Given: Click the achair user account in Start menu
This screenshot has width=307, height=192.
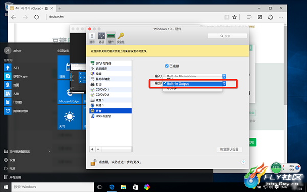Looking at the screenshot, I should (13, 51).
